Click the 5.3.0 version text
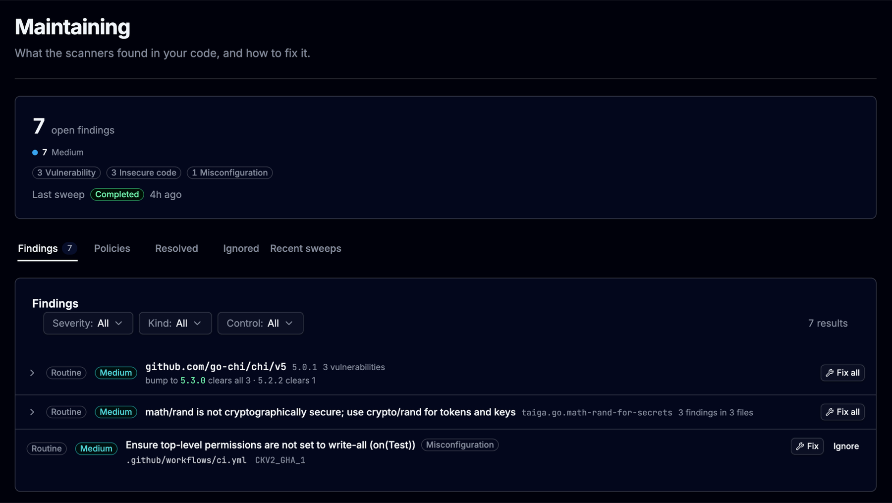This screenshot has height=503, width=892. coord(193,381)
